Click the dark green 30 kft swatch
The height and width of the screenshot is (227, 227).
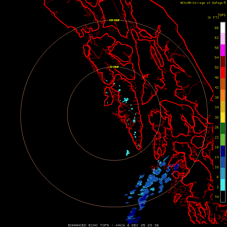pyautogui.click(x=223, y=128)
